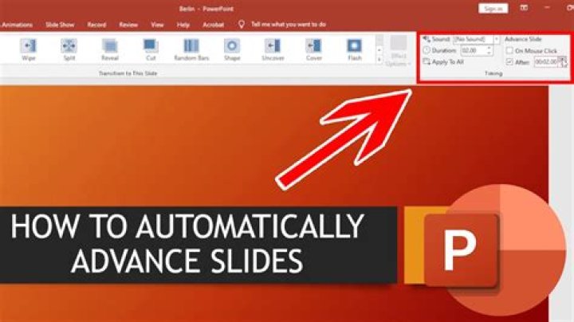
Task: Apply the Cover transition
Action: click(x=313, y=49)
